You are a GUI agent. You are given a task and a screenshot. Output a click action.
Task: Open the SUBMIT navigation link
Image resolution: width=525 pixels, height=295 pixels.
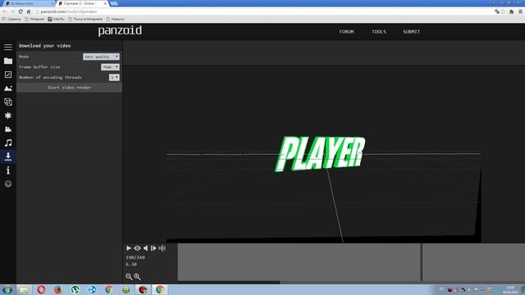[x=411, y=32]
